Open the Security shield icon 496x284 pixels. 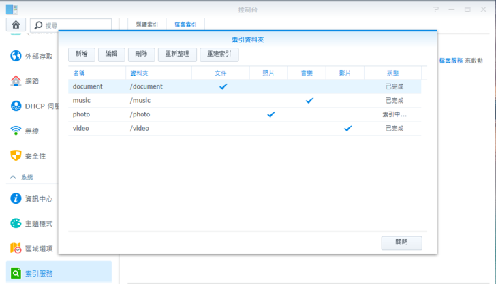pos(16,155)
